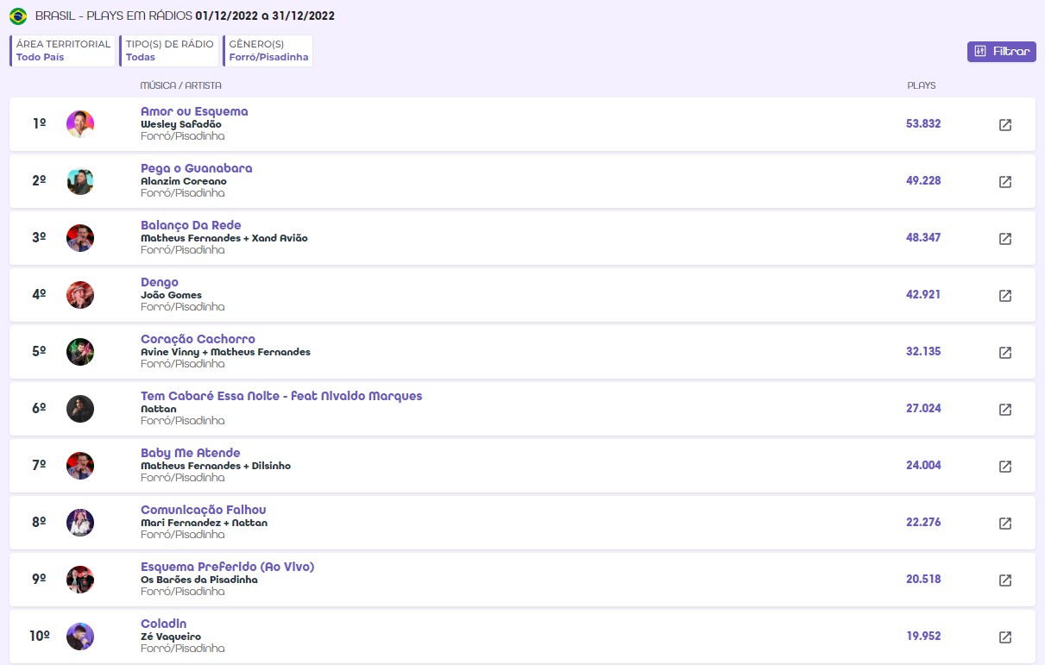This screenshot has width=1045, height=665.
Task: Click the 42.921 plays value
Action: coord(923,295)
